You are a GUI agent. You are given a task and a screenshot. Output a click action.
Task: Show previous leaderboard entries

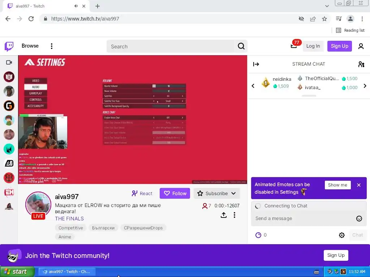click(253, 86)
